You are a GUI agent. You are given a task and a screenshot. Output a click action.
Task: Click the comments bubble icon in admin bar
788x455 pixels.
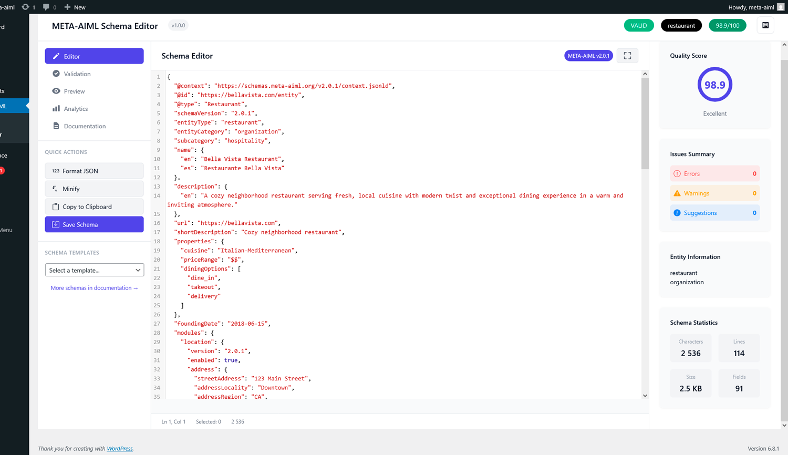pyautogui.click(x=46, y=7)
